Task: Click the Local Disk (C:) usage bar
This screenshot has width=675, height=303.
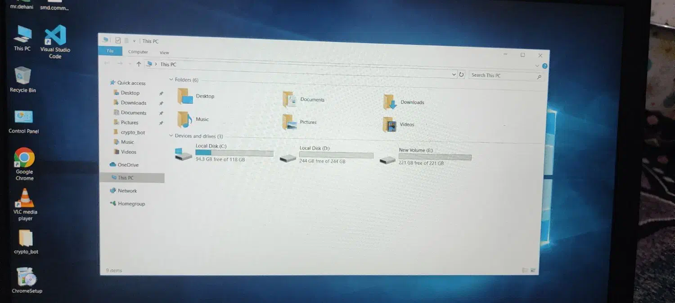Action: [x=234, y=153]
